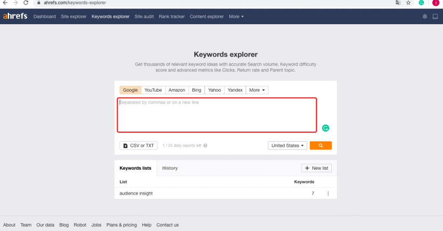Open Robot footer link

point(80,225)
